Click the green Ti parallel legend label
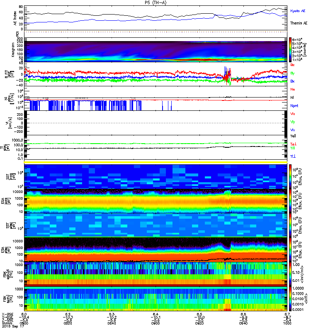311x332 pixels. (292, 148)
